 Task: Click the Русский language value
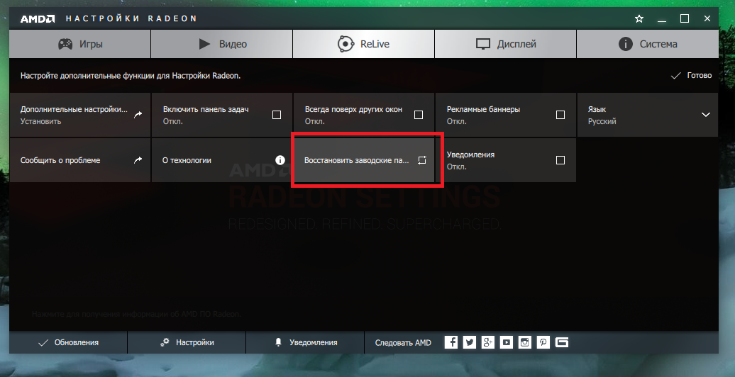(602, 121)
